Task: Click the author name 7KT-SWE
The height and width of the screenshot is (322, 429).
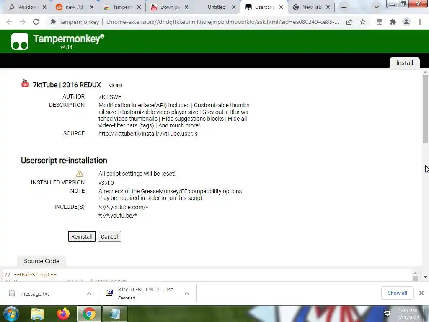Action: (x=110, y=97)
